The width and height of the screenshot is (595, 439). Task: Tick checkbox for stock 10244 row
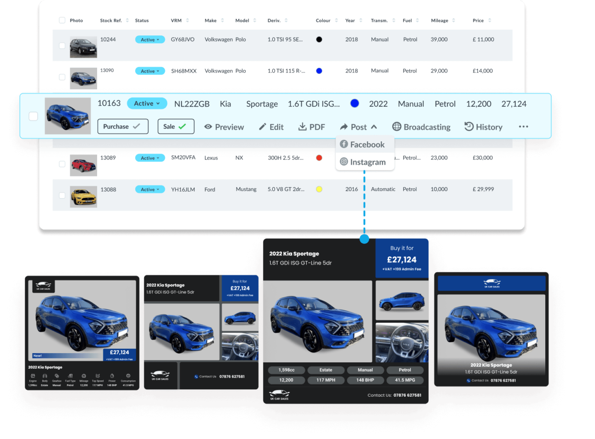coord(62,46)
